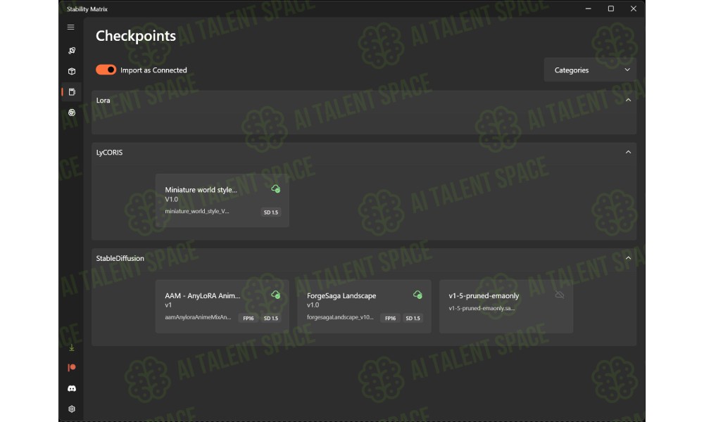Click connected cloud icon on ForgeSaga Landscape card
The height and width of the screenshot is (422, 704).
tap(417, 295)
